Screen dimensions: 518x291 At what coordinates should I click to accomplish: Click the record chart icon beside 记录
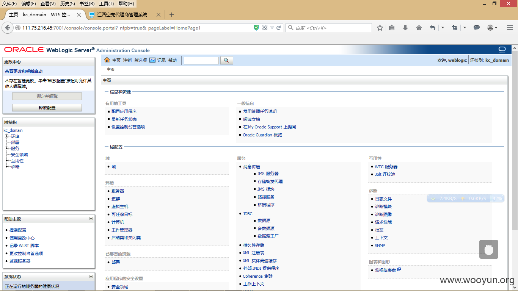[x=152, y=60]
